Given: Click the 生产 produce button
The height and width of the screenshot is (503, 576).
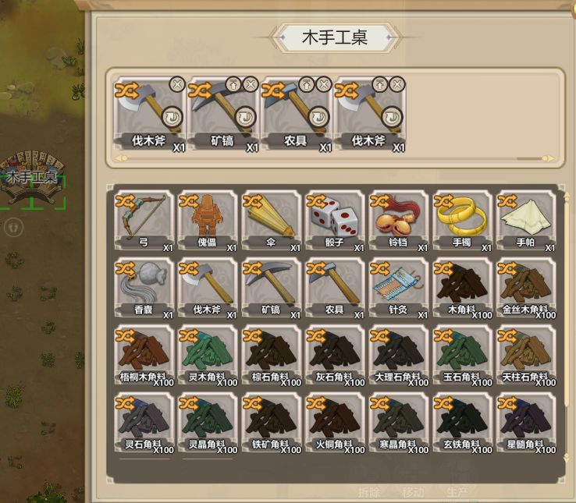Looking at the screenshot, I should [457, 492].
